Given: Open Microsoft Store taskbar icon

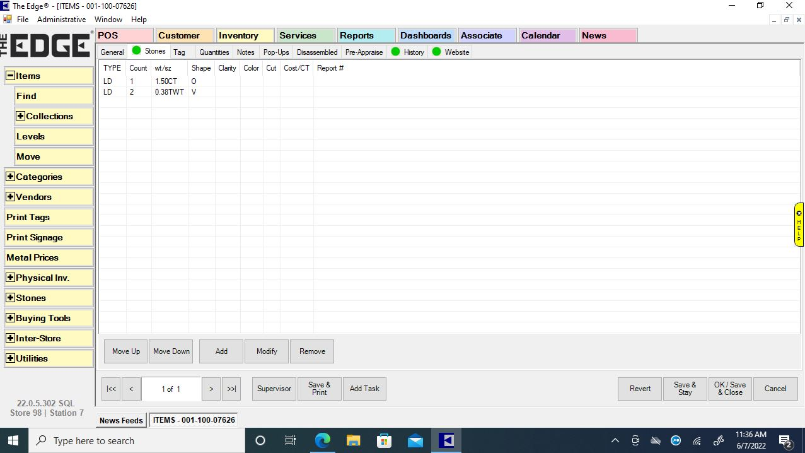Looking at the screenshot, I should (x=384, y=440).
